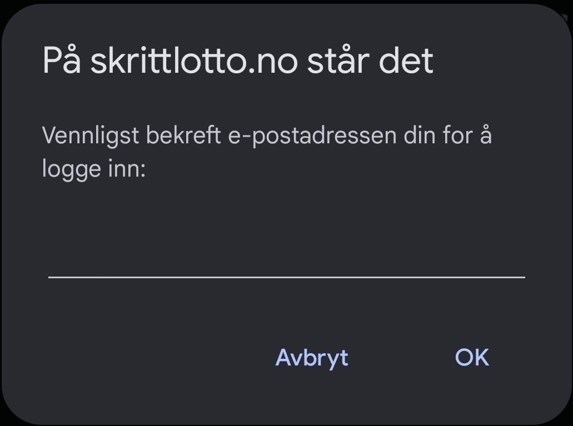Place cursor in the e-postadresse field
Viewport: 573px width, 426px height.
pyautogui.click(x=286, y=264)
